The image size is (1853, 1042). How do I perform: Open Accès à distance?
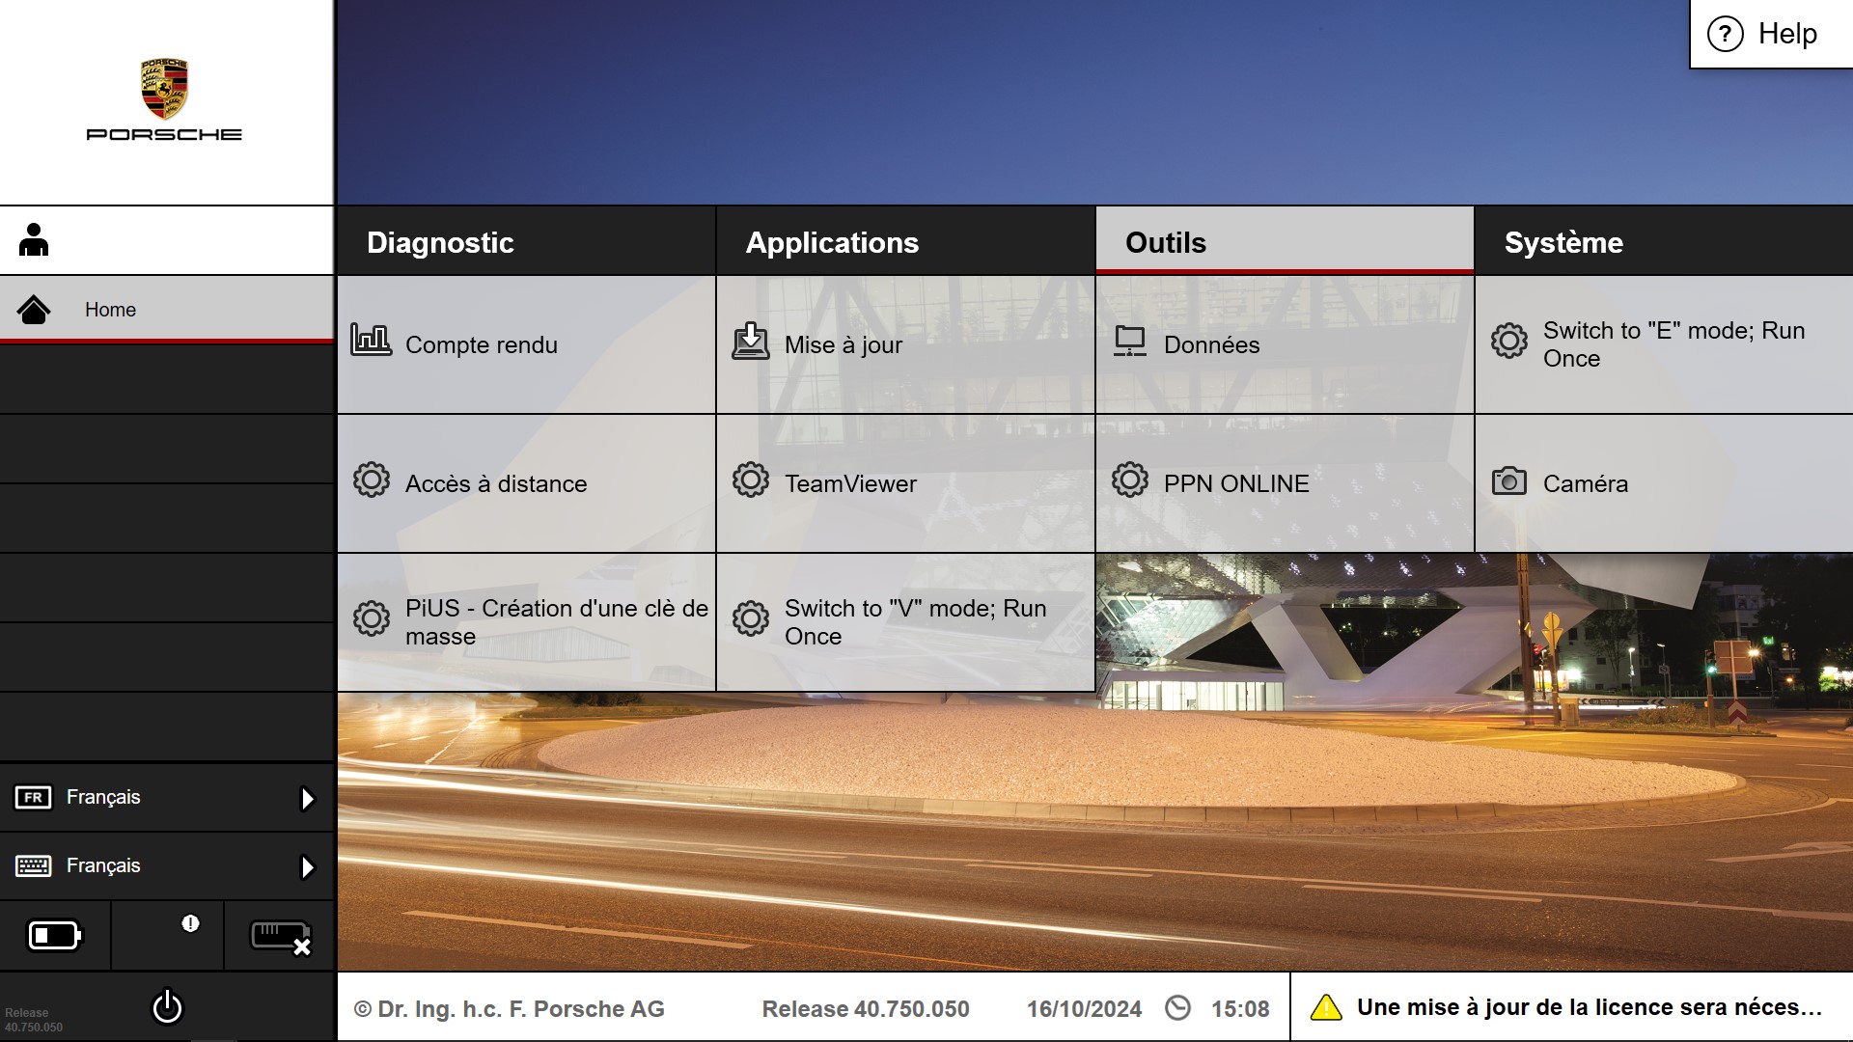click(526, 483)
